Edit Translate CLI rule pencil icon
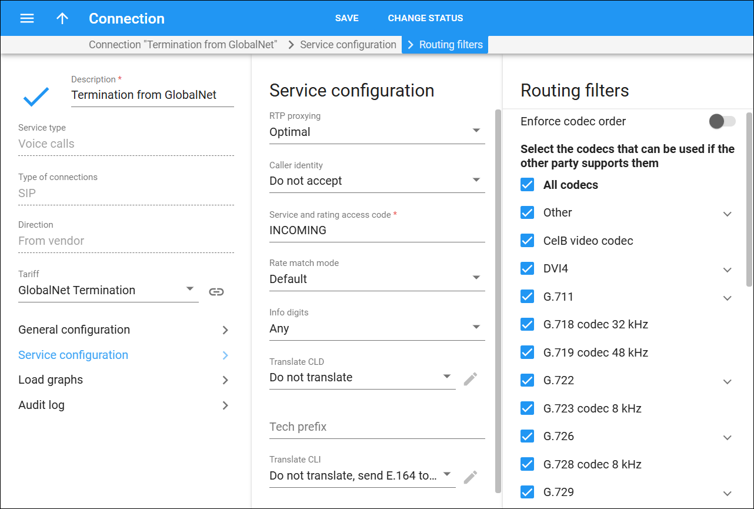The image size is (754, 509). [470, 477]
